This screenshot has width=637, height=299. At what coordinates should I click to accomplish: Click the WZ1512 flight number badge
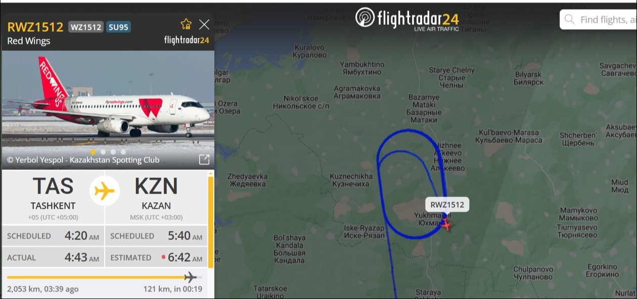(86, 27)
